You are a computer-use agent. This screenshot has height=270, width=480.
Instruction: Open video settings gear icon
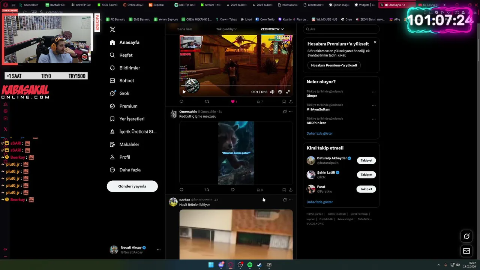280,92
